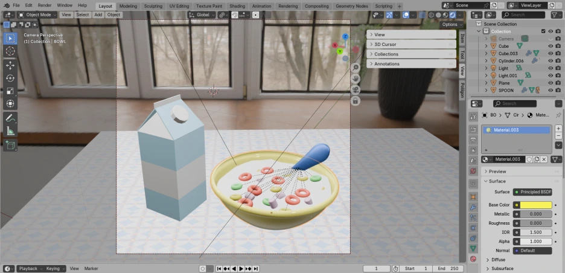Image resolution: width=565 pixels, height=273 pixels.
Task: Toggle show gizmo button
Action: [x=389, y=14]
